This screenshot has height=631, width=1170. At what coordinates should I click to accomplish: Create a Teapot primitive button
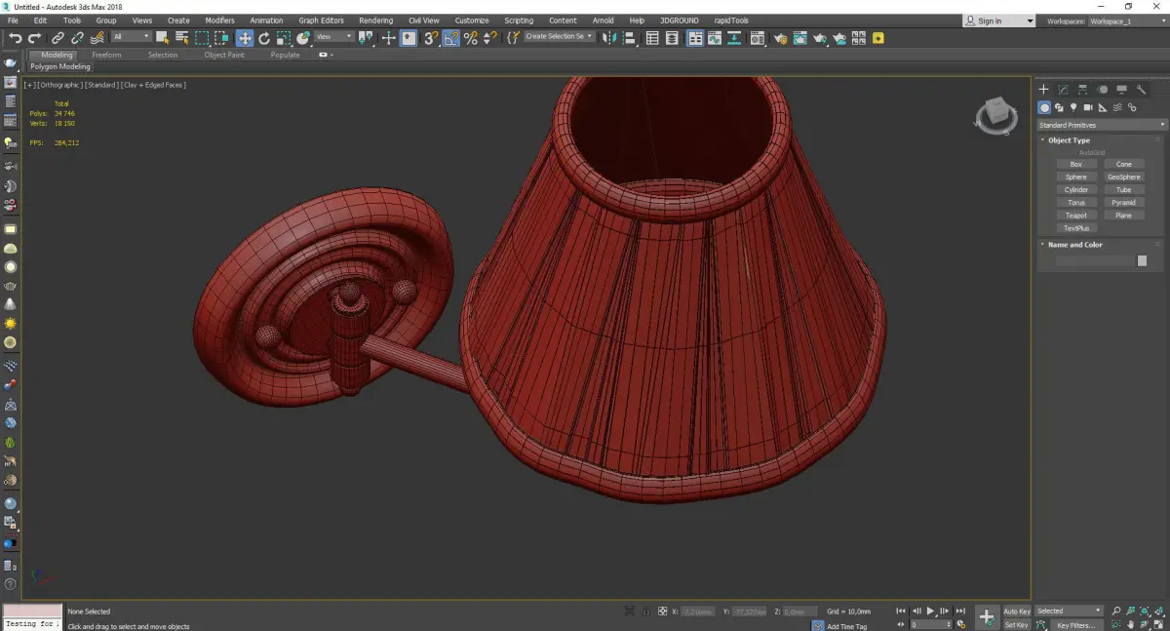coord(1075,216)
